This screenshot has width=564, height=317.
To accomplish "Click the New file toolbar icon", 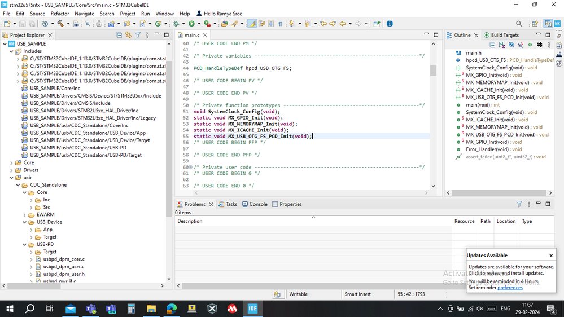I will pos(7,24).
